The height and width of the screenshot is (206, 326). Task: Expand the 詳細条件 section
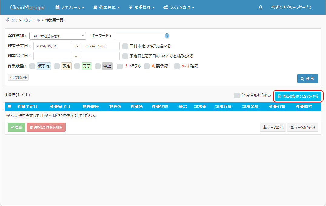click(18, 77)
